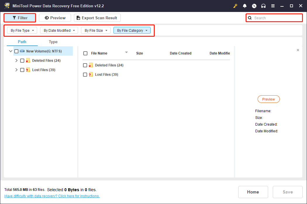The width and height of the screenshot is (307, 204).
Task: Minimize the MiniTool window
Action: click(282, 6)
